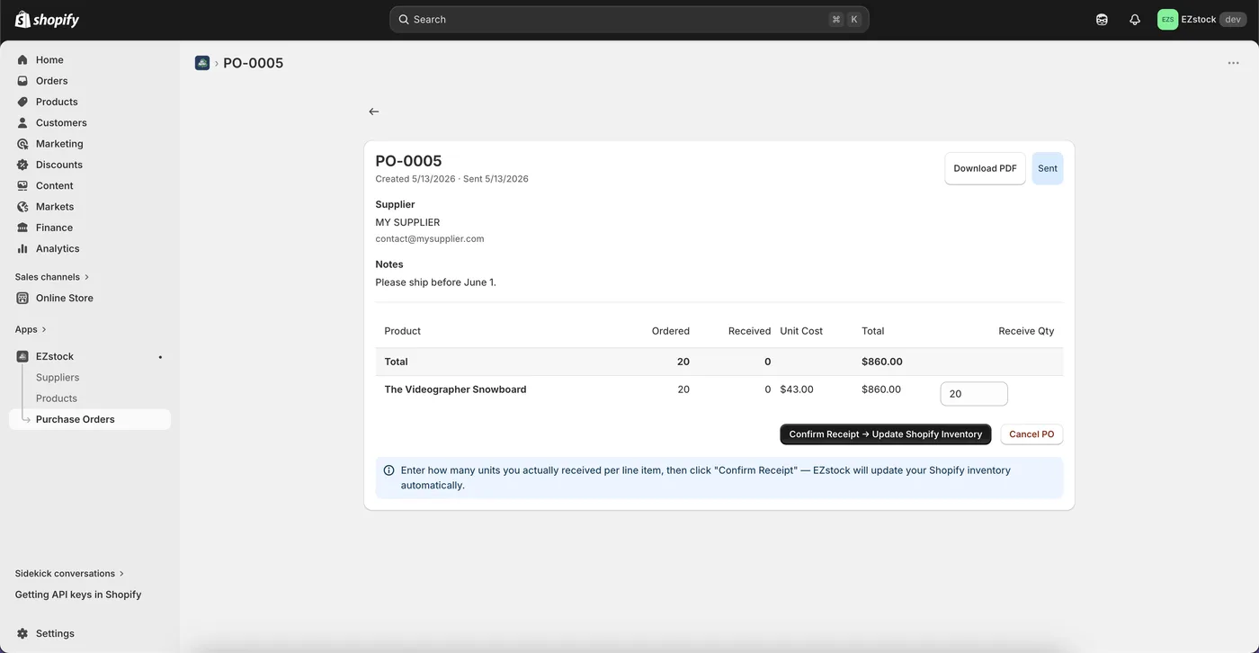Click the Markets globe icon
Viewport: 1259px width, 653px height.
click(22, 207)
